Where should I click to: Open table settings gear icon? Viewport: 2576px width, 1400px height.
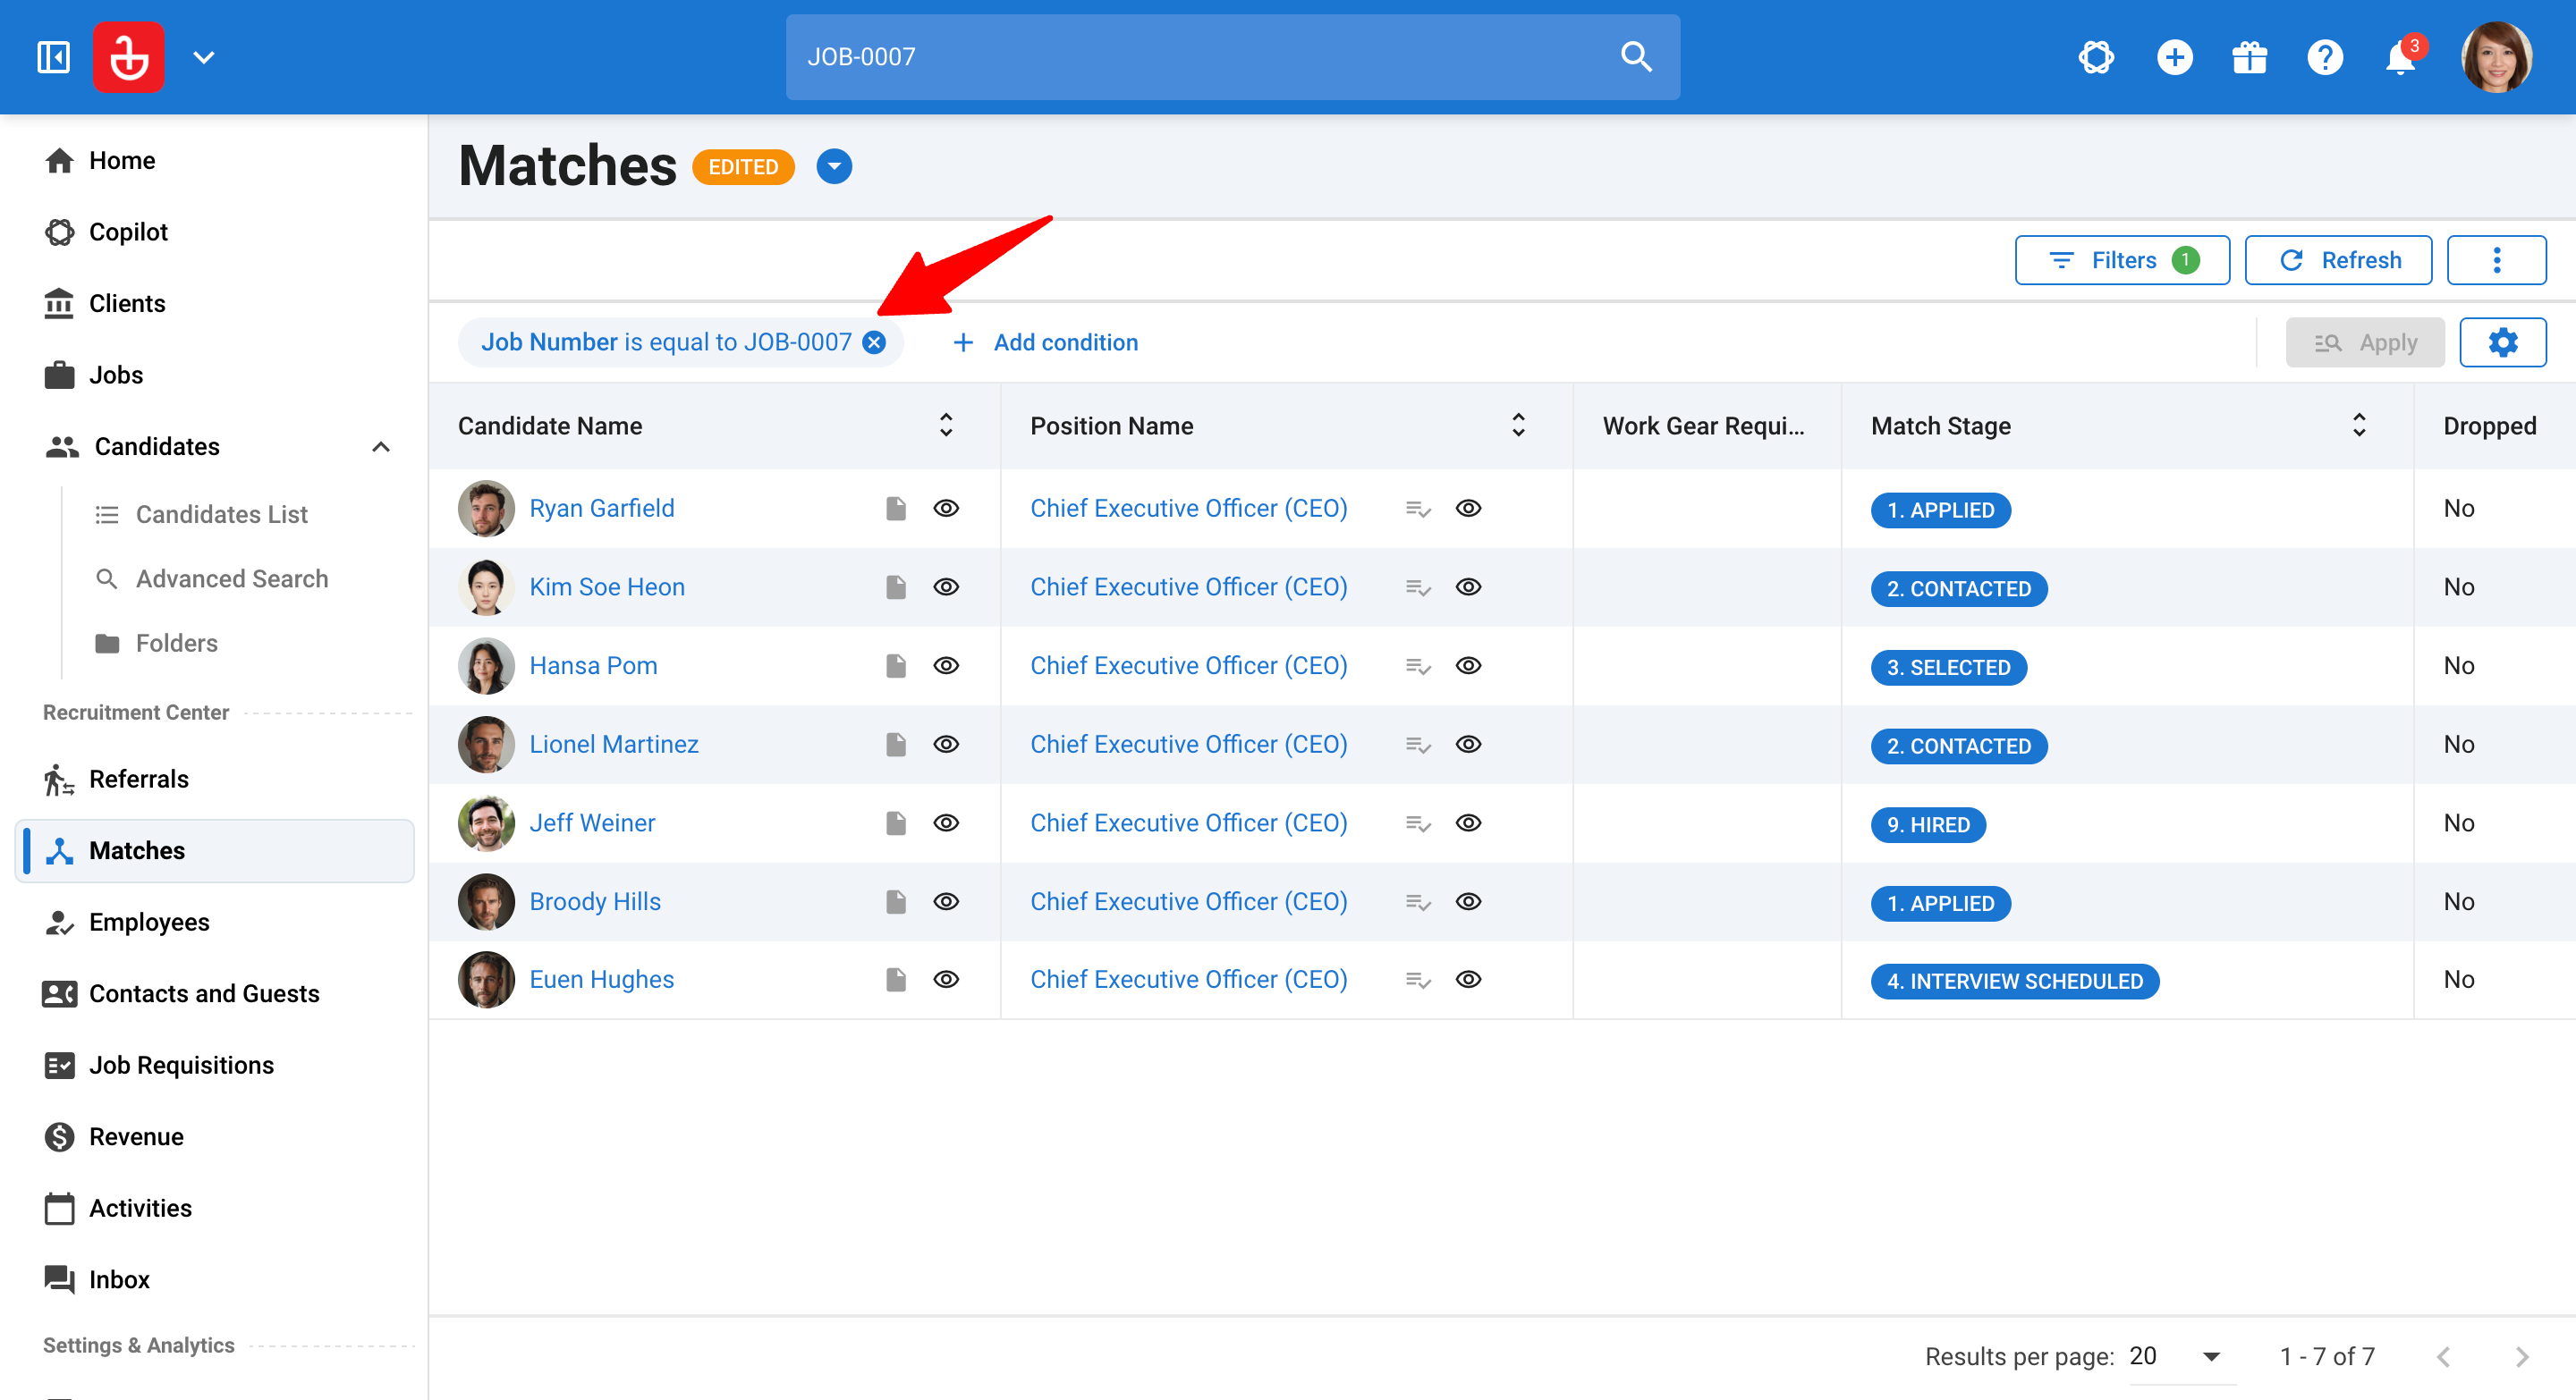2502,342
